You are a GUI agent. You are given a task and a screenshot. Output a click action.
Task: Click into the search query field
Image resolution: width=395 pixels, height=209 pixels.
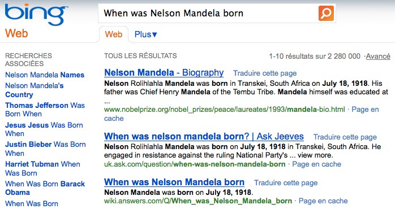pos(208,13)
